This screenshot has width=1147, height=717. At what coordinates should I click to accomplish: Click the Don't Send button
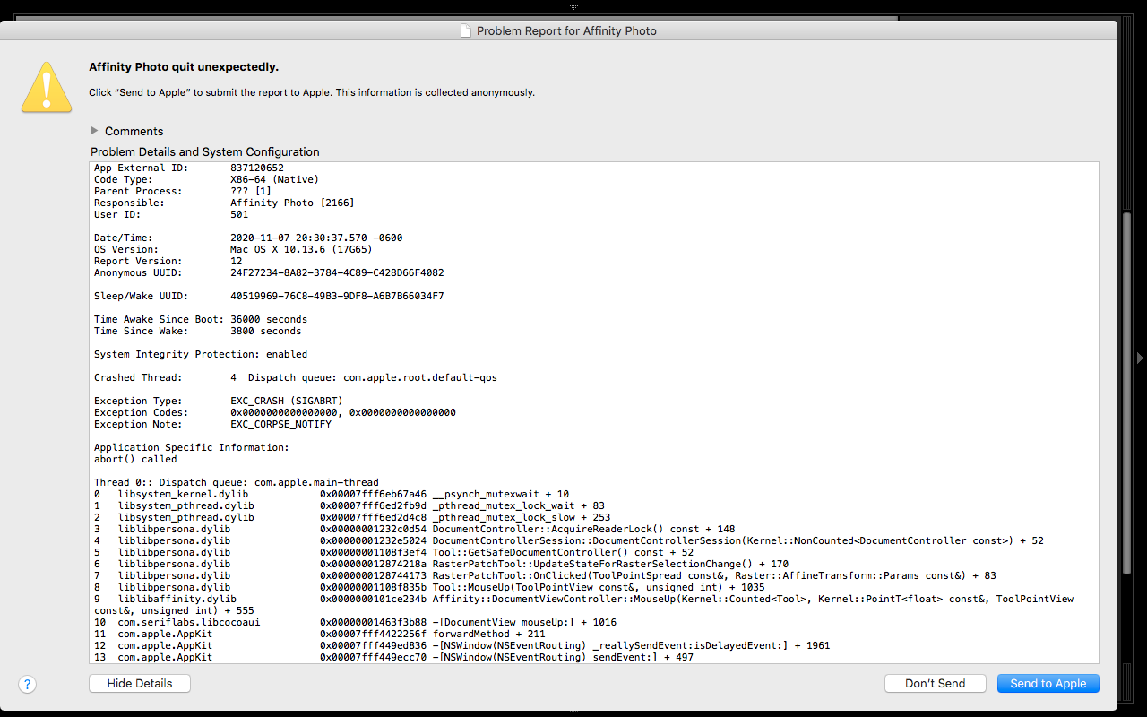pos(936,683)
